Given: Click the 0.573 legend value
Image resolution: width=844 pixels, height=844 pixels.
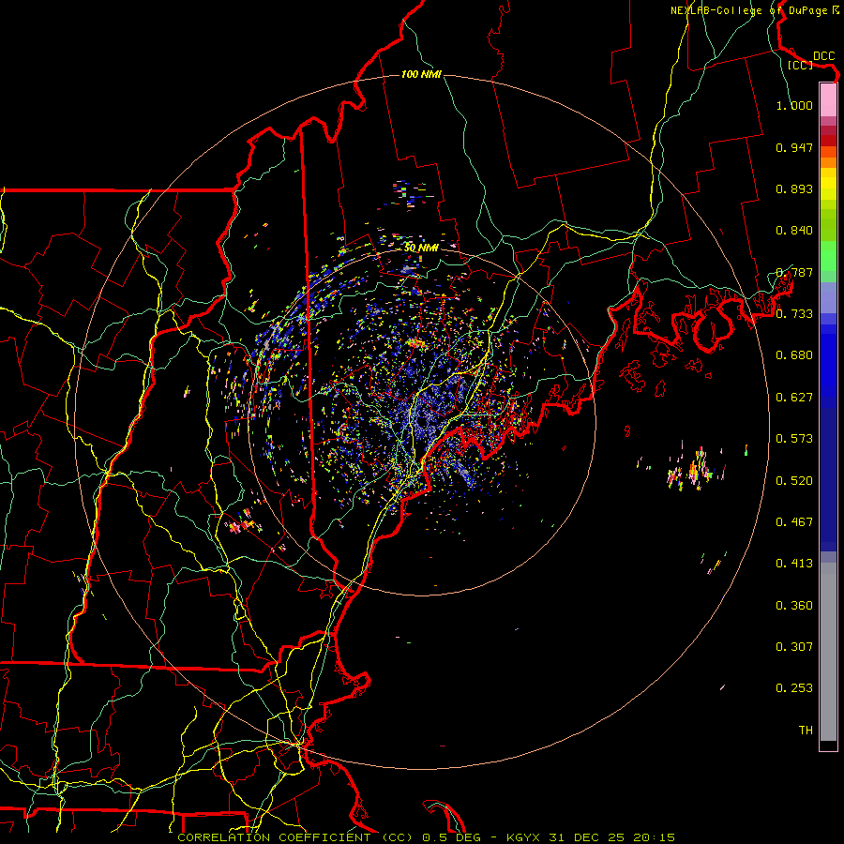Looking at the screenshot, I should (x=794, y=439).
